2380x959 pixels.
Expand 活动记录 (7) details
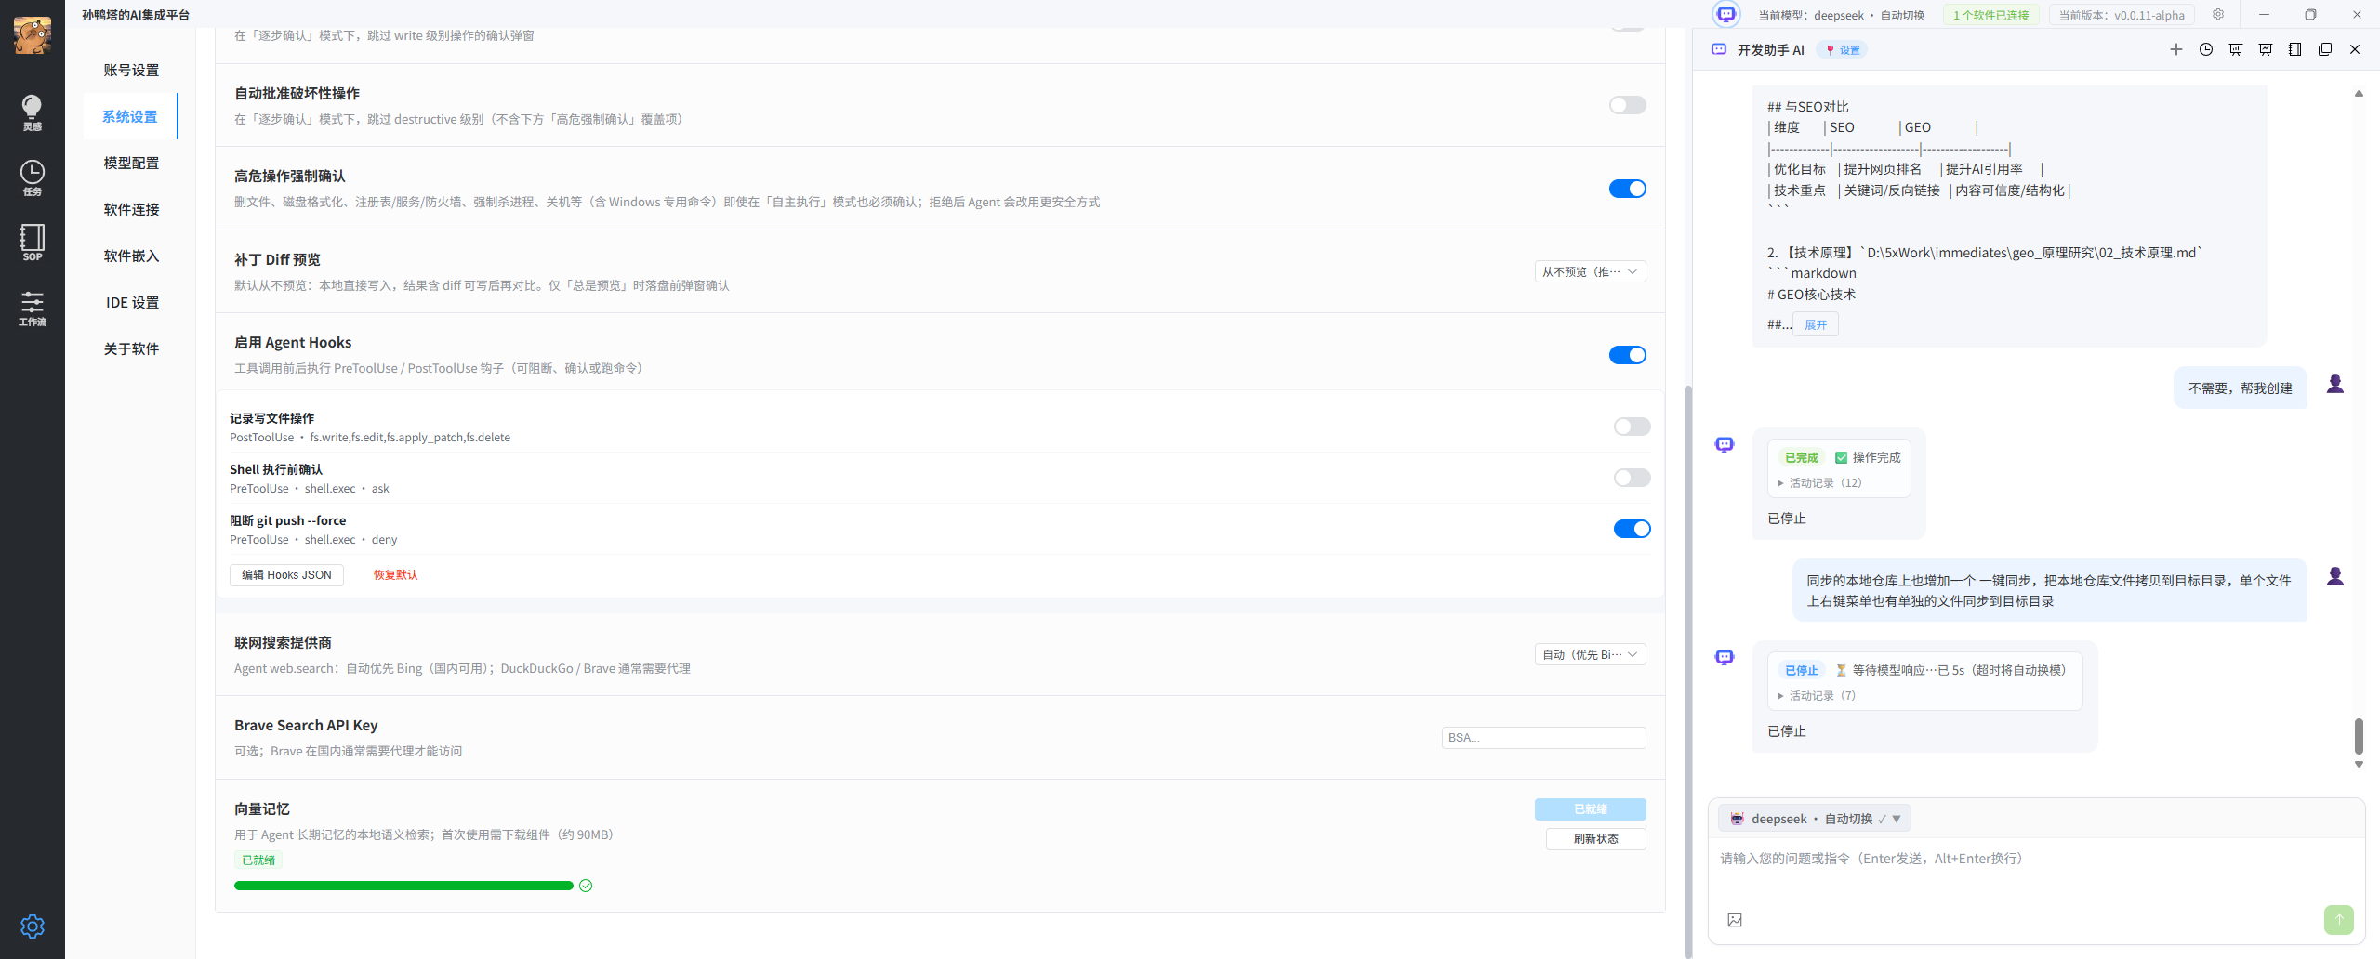pyautogui.click(x=1816, y=696)
